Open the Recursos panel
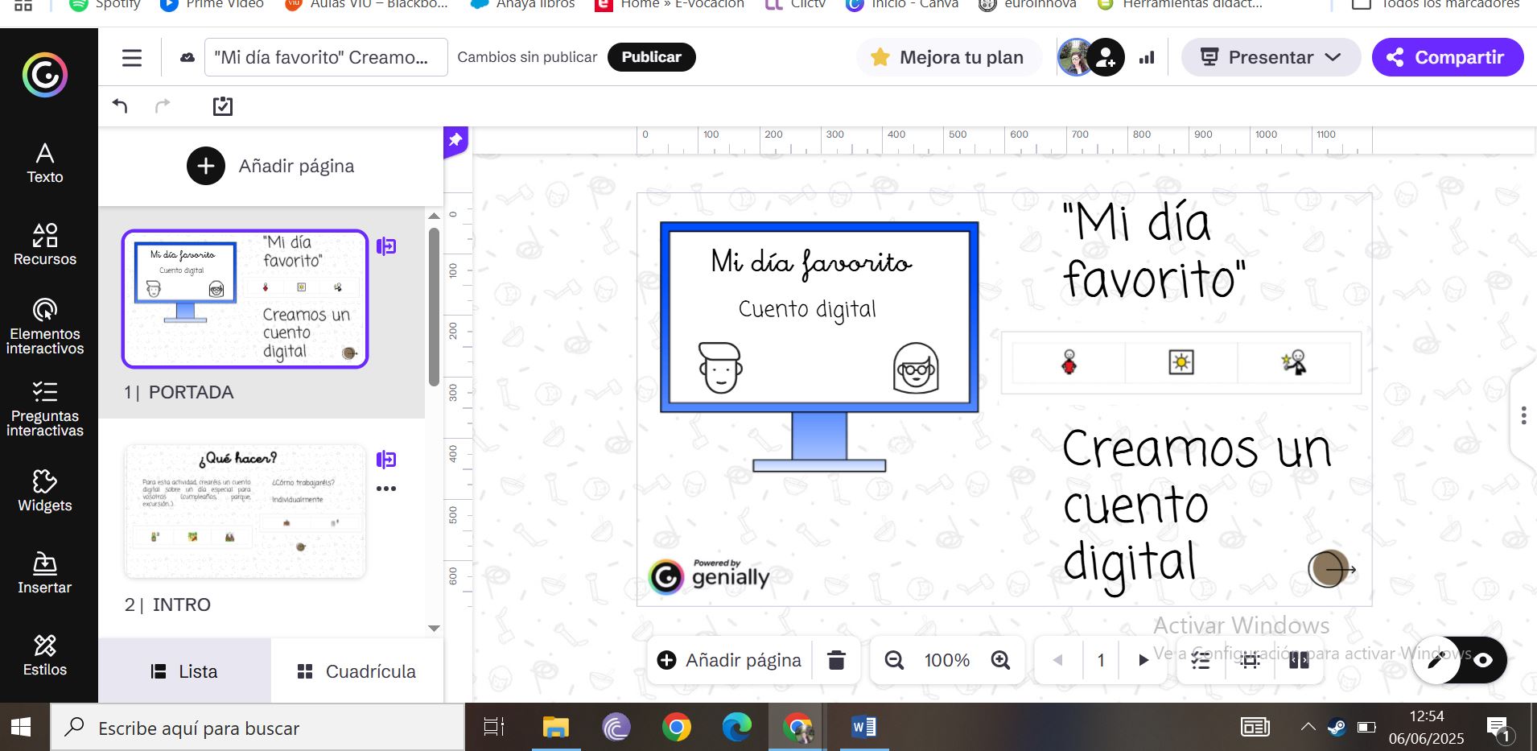The height and width of the screenshot is (751, 1537). (x=45, y=245)
